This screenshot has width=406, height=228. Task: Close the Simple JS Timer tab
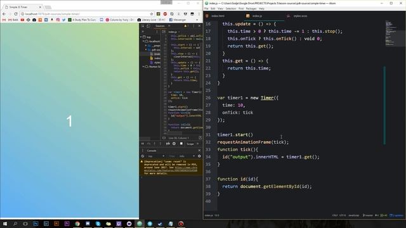pos(40,7)
